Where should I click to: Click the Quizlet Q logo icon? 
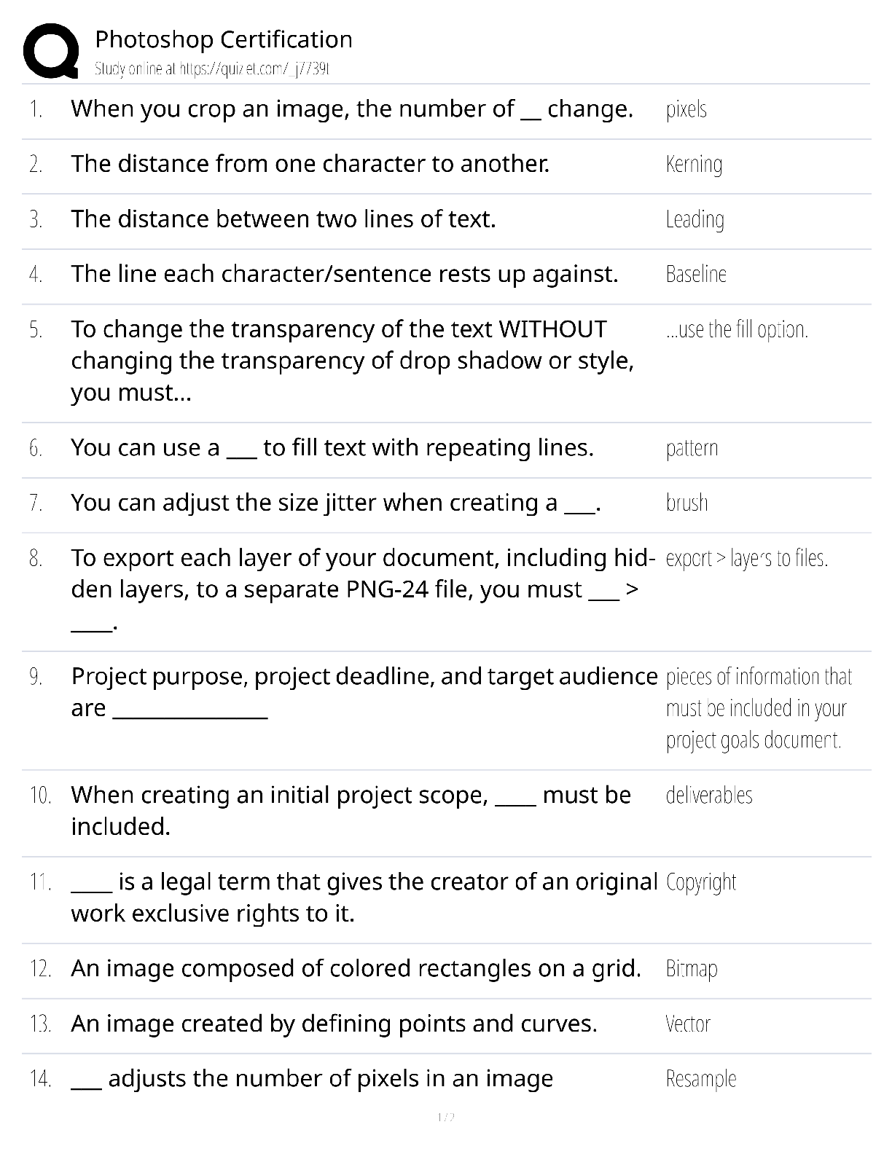point(51,51)
